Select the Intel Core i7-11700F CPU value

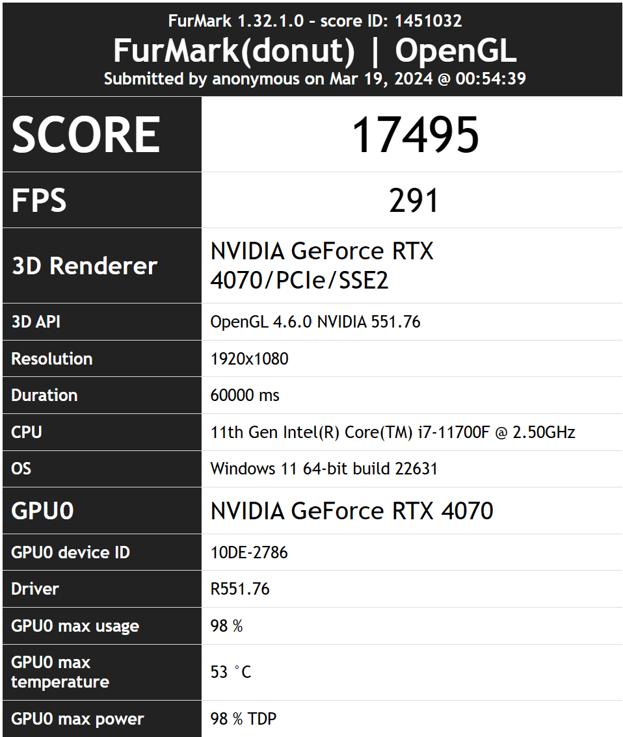(393, 432)
